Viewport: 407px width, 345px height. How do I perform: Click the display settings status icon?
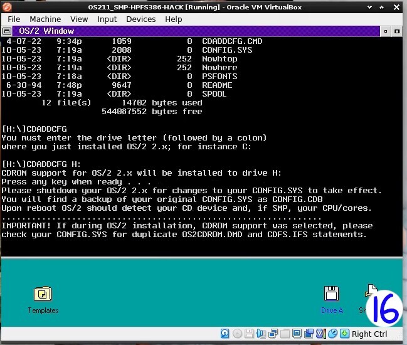point(297,334)
